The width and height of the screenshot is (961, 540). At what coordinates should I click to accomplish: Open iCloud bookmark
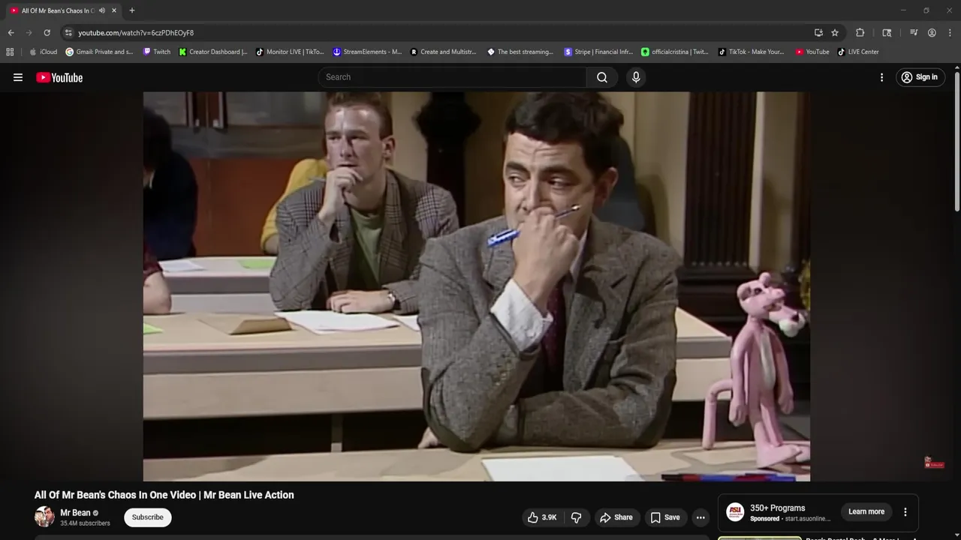tap(44, 52)
